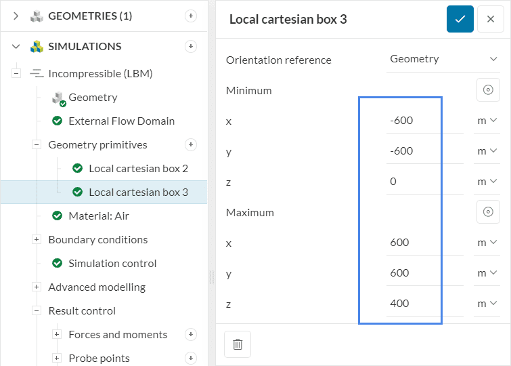Screen dimensions: 511x366
Task: Confirm the Local cartesian box 3 settings with checkmark
Action: tap(460, 19)
